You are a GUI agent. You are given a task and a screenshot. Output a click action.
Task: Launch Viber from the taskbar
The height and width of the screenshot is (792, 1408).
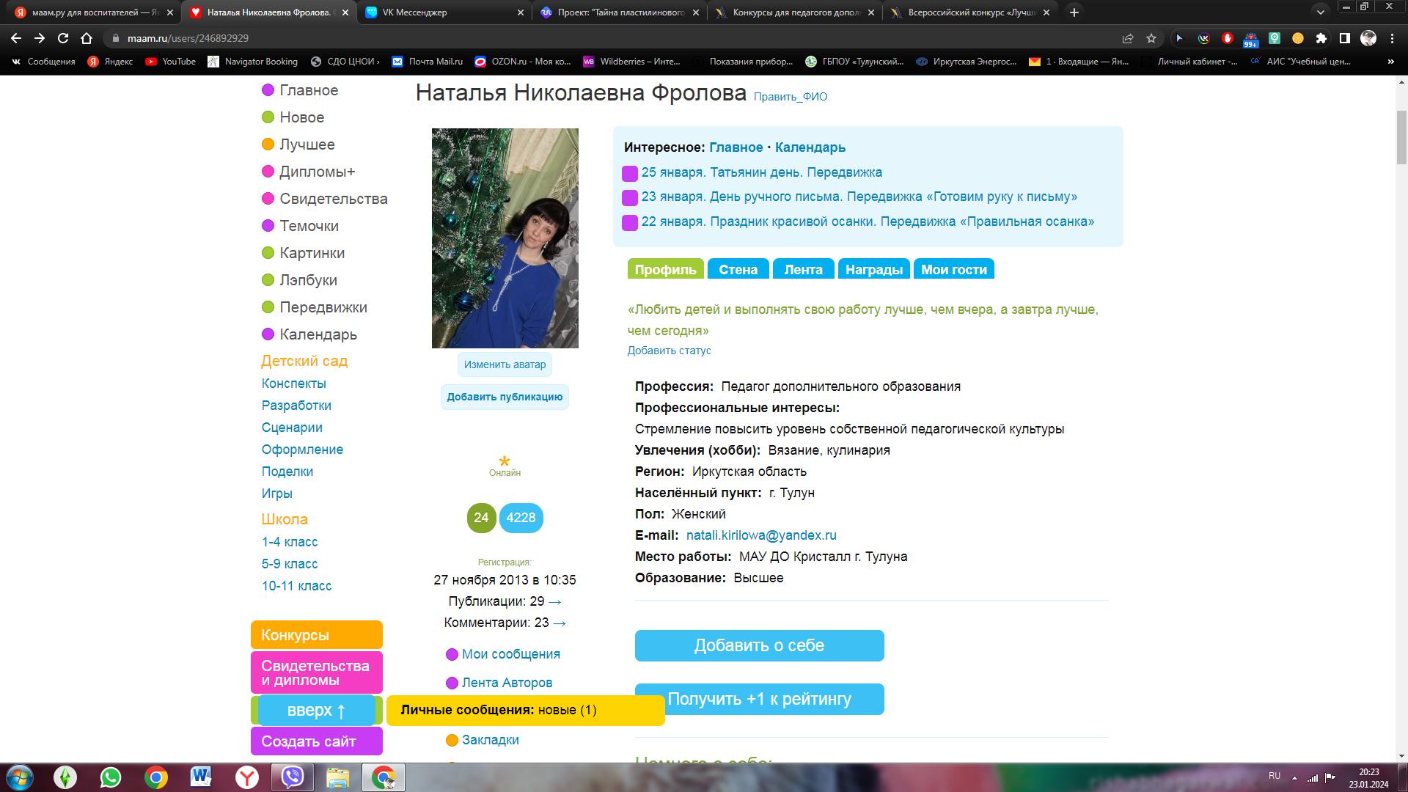[x=293, y=777]
